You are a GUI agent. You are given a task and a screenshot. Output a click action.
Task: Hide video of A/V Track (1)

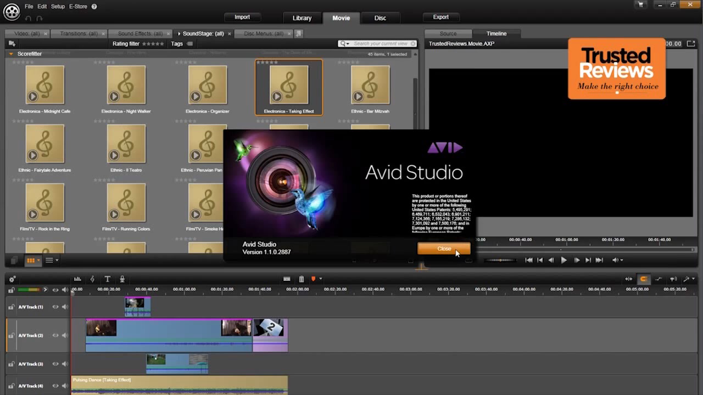(55, 307)
